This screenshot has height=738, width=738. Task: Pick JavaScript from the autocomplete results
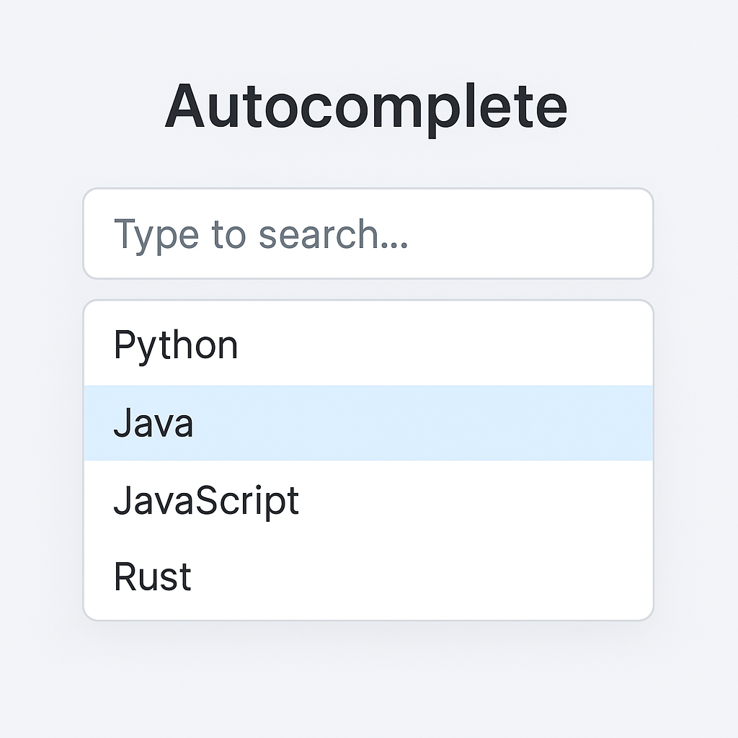pos(206,500)
